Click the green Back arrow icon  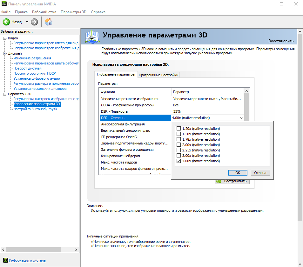[x=6, y=22]
